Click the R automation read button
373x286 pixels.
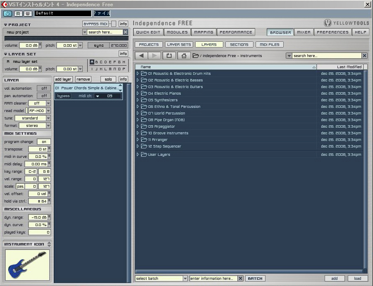click(18, 14)
